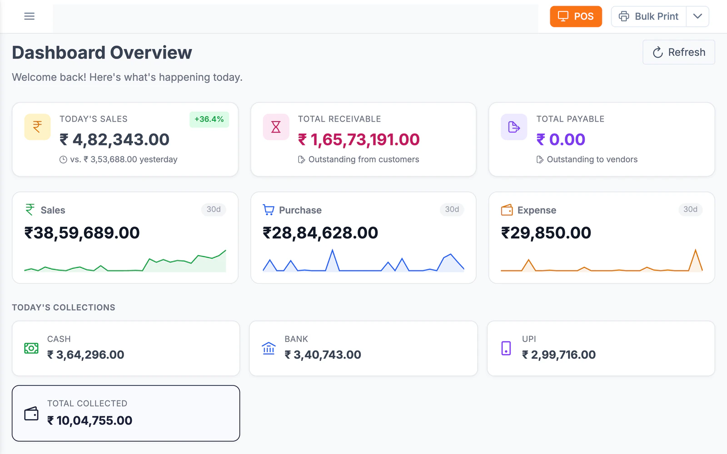Click the TODAY'S COLLECTIONS section label
727x454 pixels.
(64, 307)
